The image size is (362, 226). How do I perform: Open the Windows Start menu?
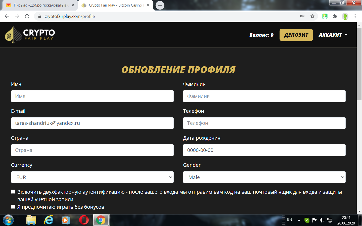(x=8, y=220)
